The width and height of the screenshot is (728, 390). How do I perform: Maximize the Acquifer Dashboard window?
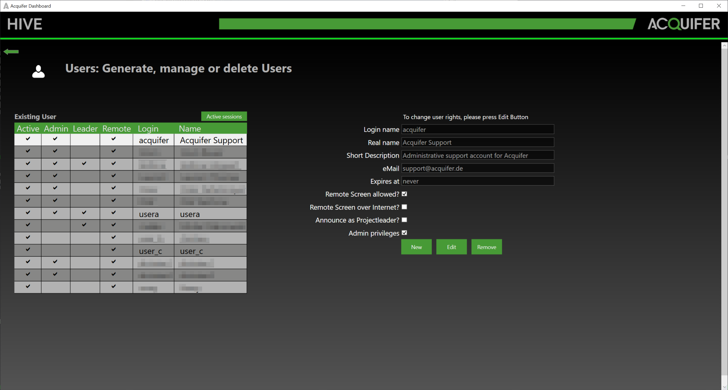[701, 6]
